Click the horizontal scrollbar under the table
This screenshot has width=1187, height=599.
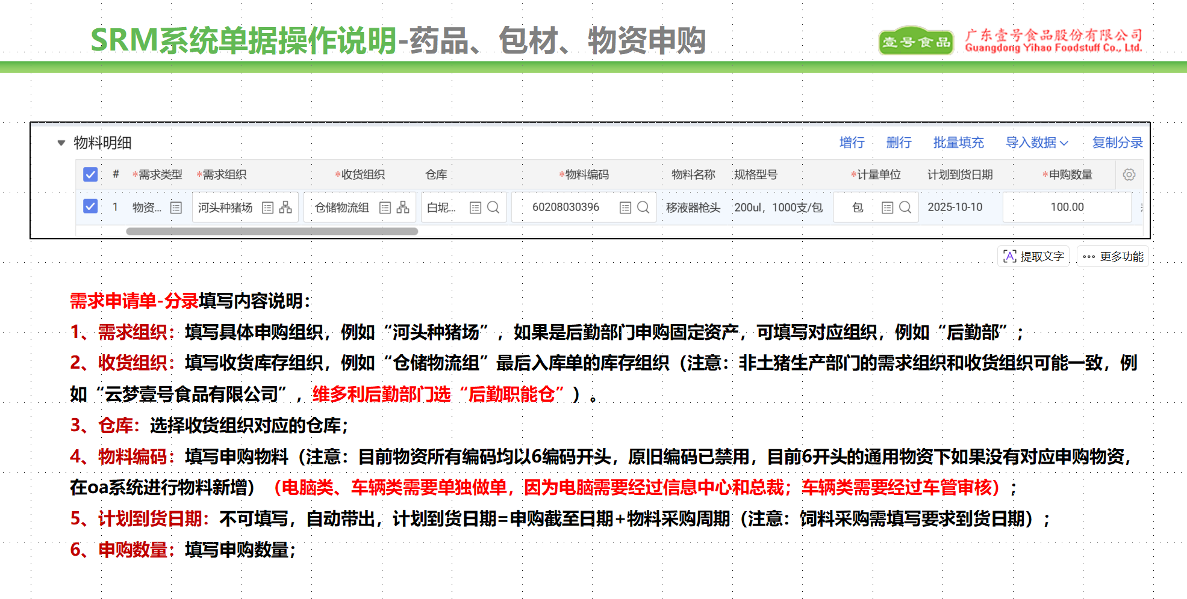(x=272, y=232)
